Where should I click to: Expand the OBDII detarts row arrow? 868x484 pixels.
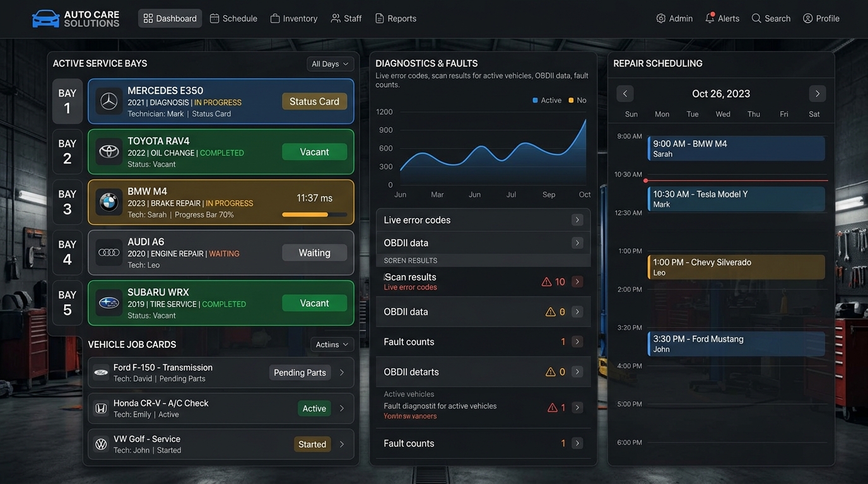577,372
